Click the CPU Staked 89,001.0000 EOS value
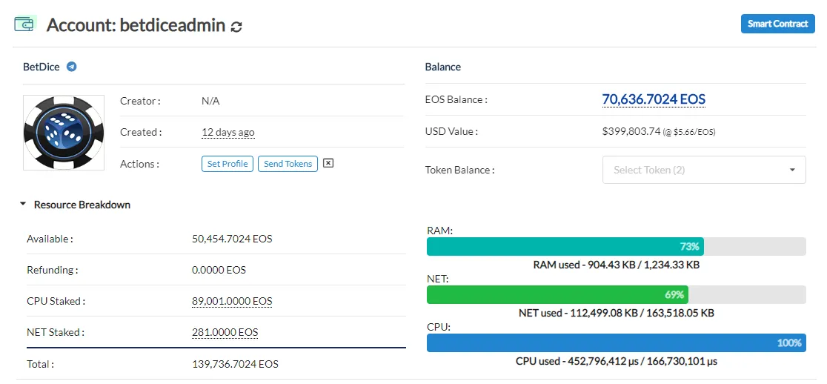The width and height of the screenshot is (827, 384). [x=232, y=301]
